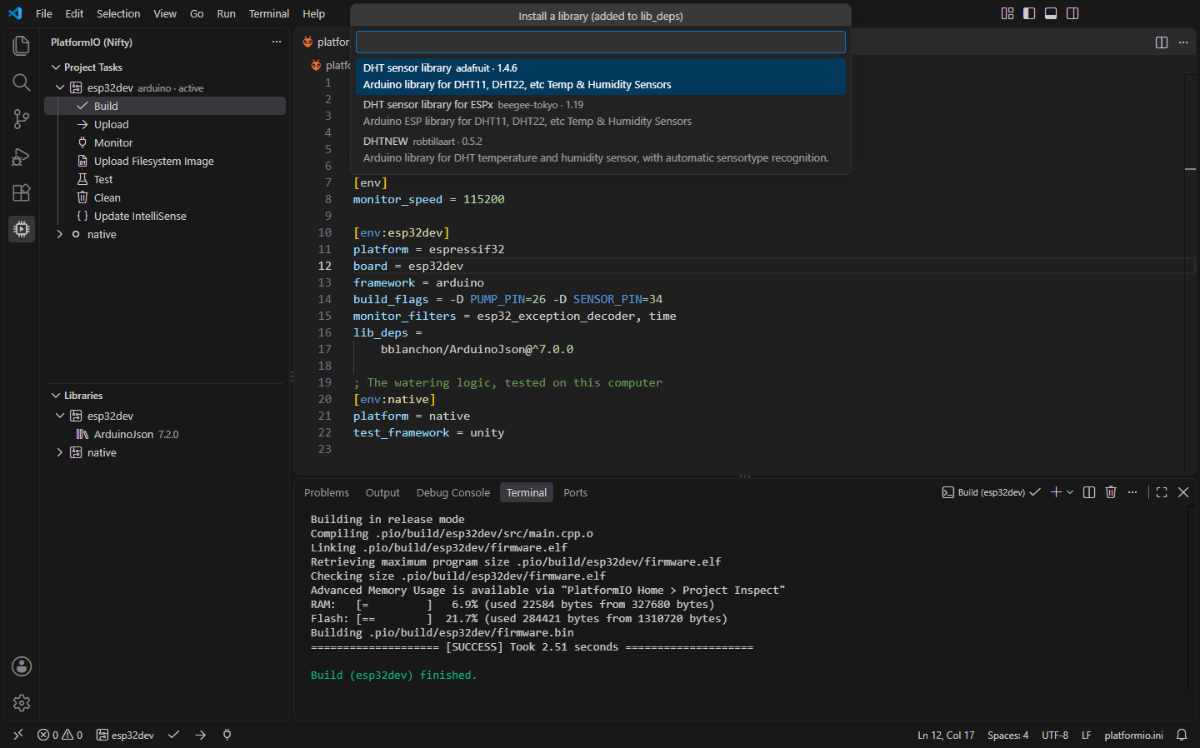
Task: Open the Selection menu
Action: 118,13
